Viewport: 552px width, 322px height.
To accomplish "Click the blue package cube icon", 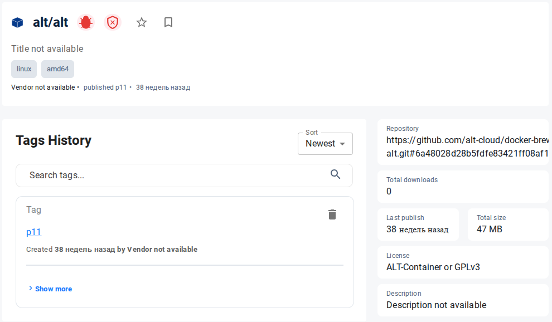I will coord(17,22).
